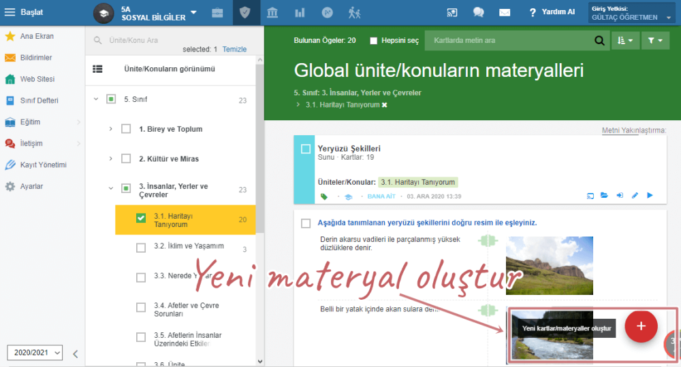This screenshot has width=681, height=367.
Task: Click the play icon on Yeryüzü Şekilleri card
Action: coord(650,196)
